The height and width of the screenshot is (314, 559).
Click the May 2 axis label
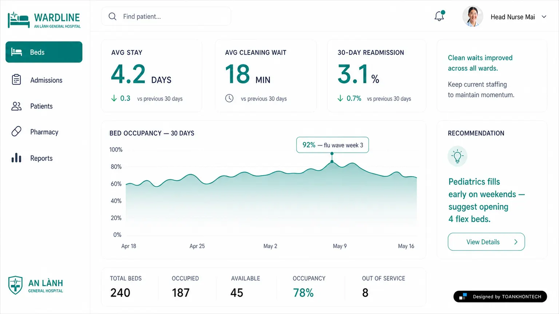point(270,246)
